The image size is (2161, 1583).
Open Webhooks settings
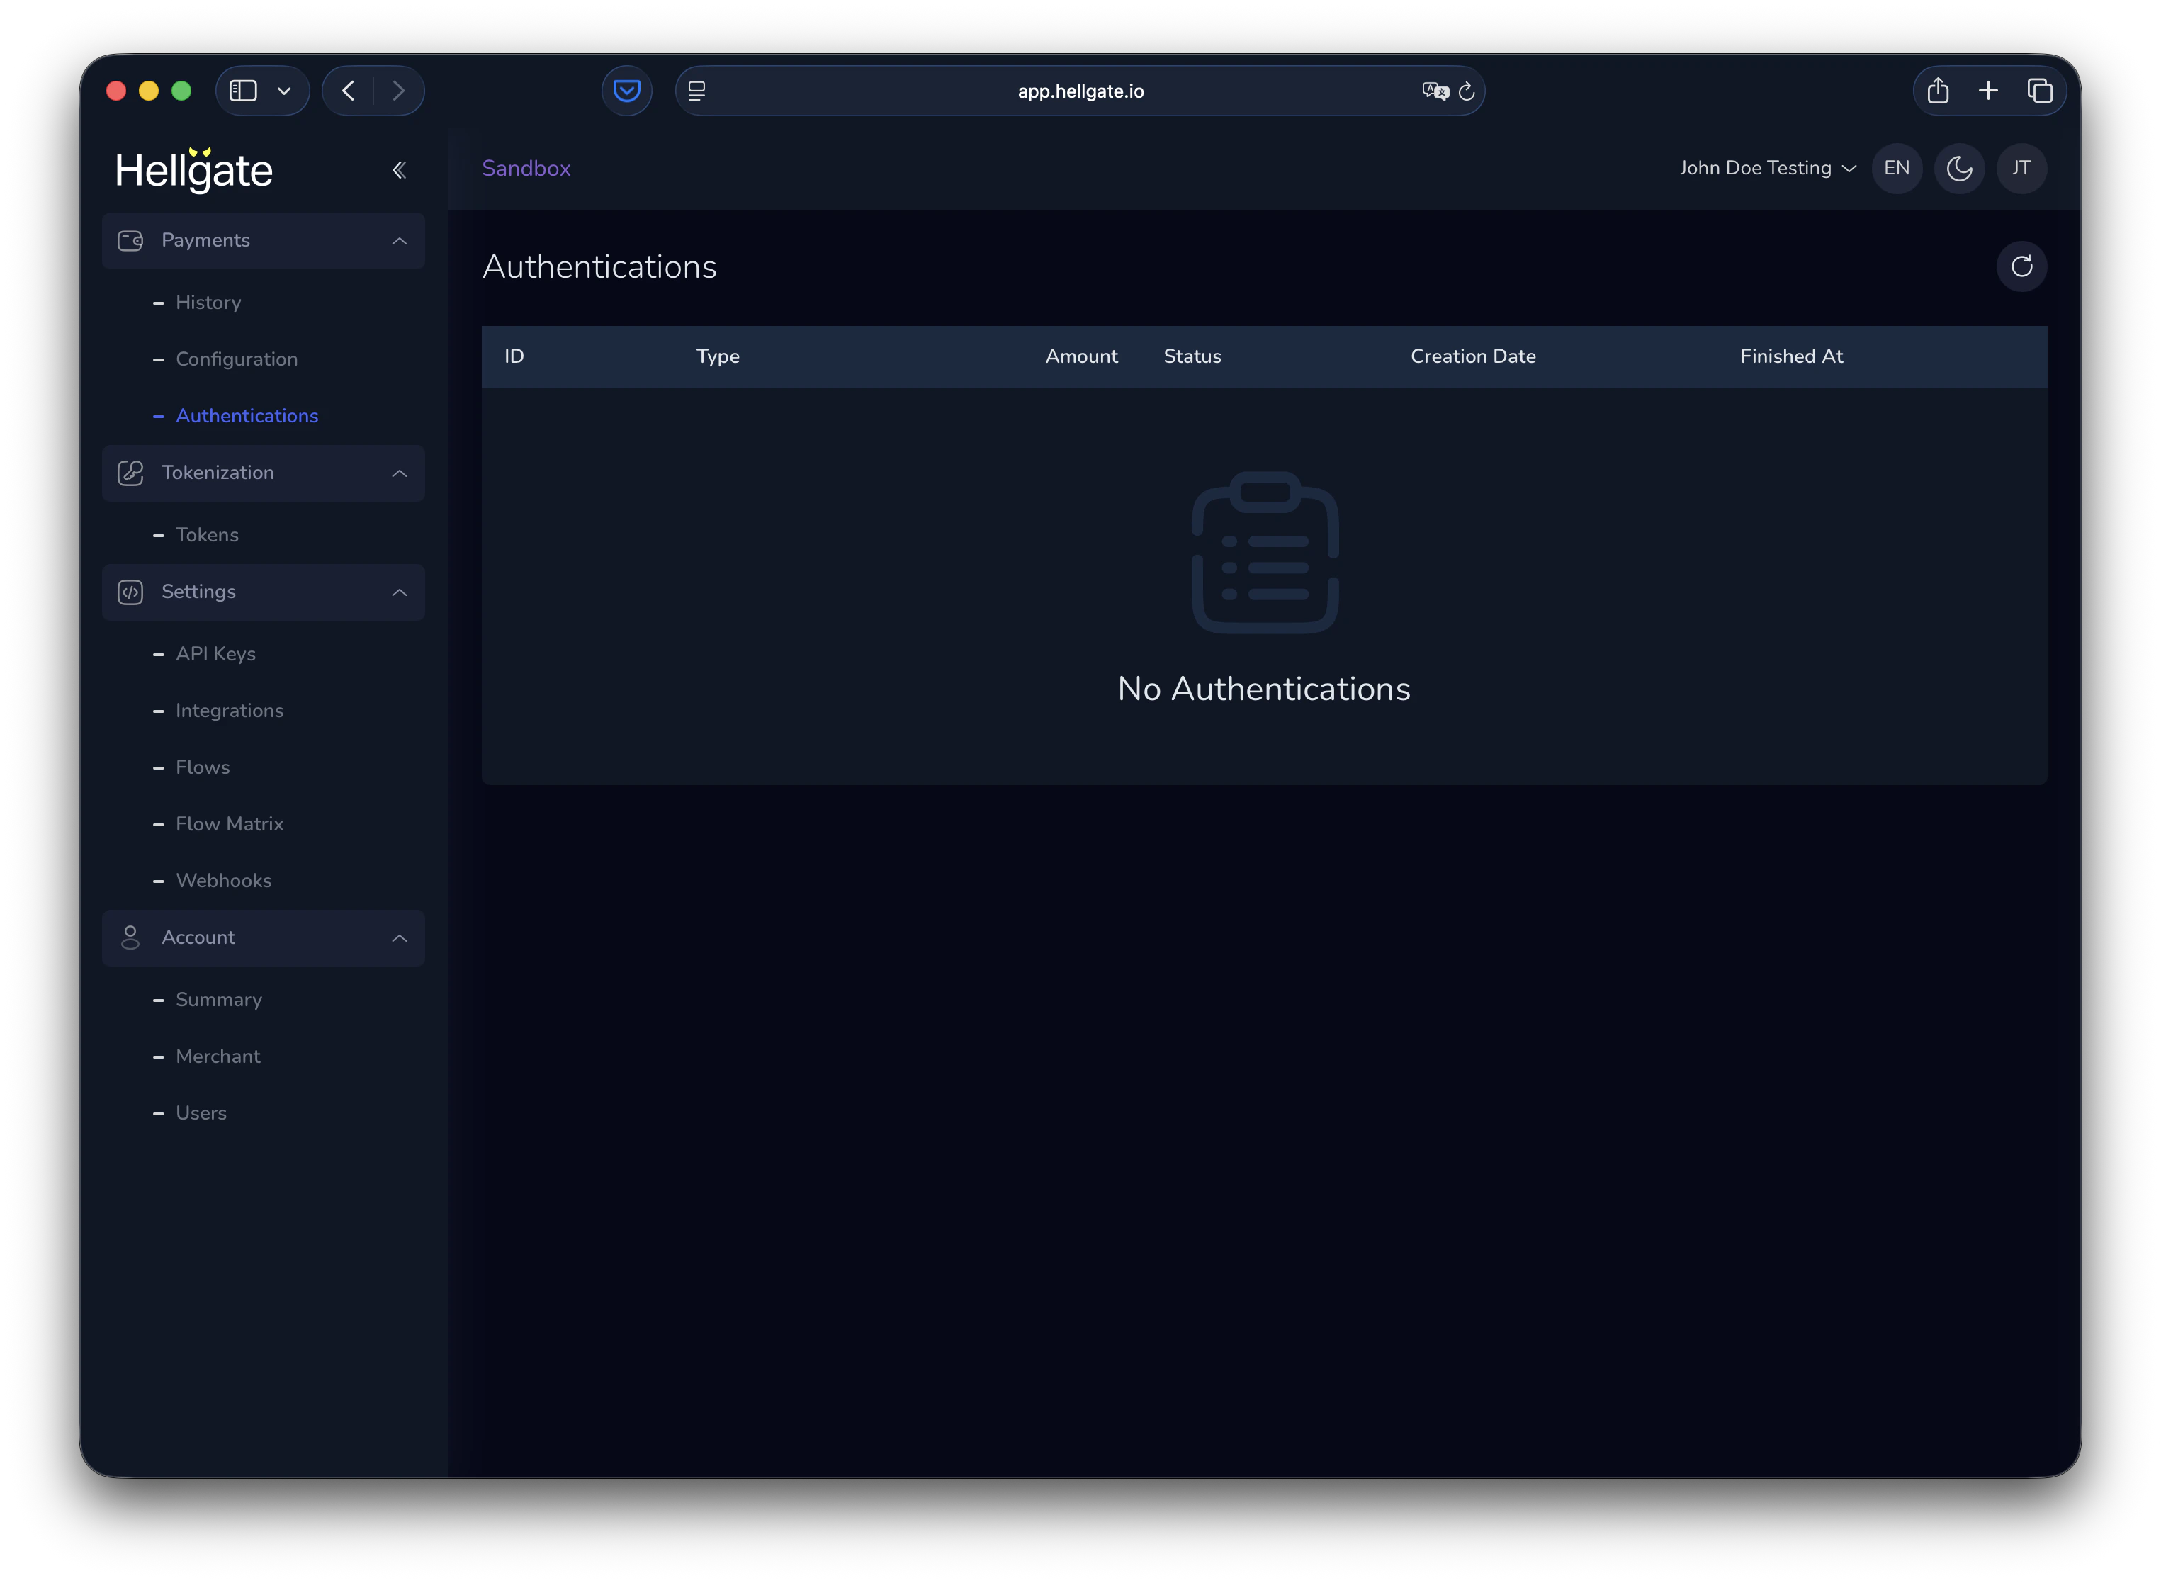(x=223, y=881)
